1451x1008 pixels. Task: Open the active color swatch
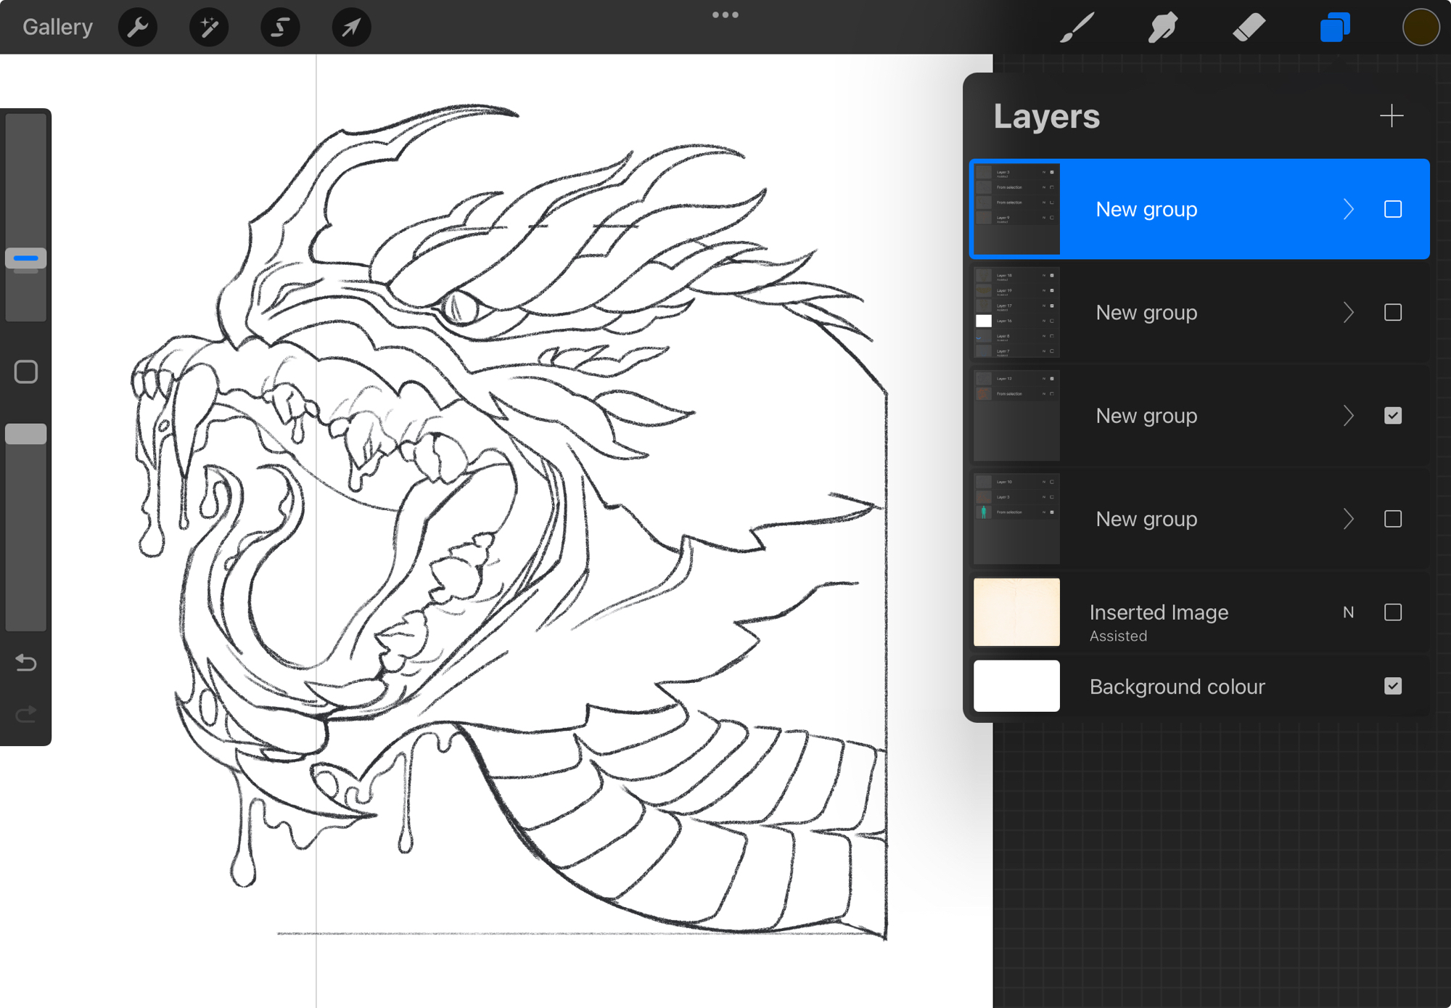pyautogui.click(x=1420, y=28)
